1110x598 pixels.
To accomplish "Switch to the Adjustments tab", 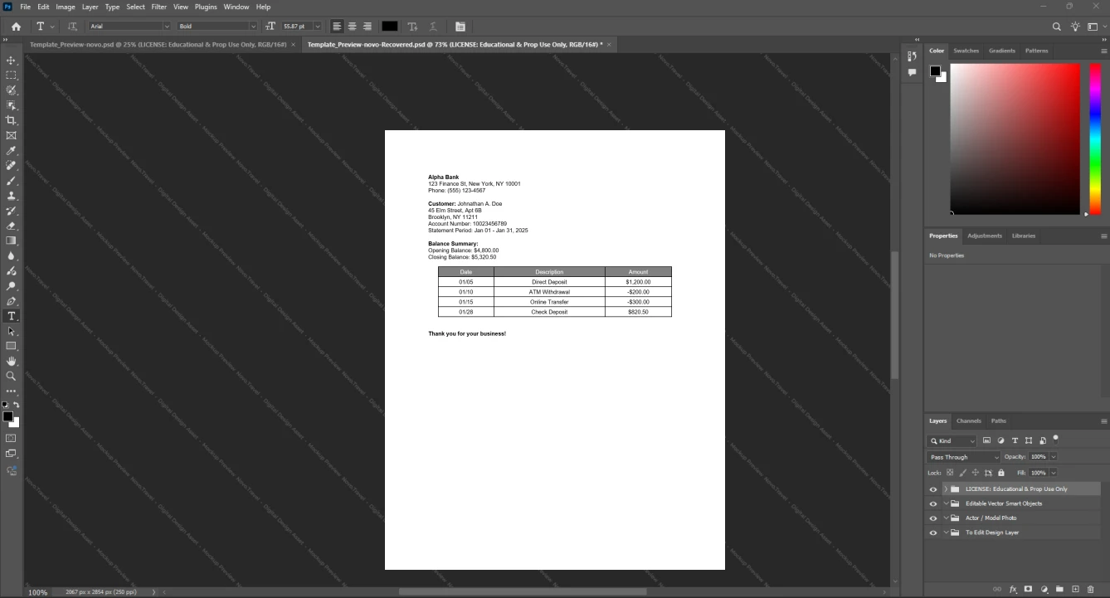I will point(985,236).
